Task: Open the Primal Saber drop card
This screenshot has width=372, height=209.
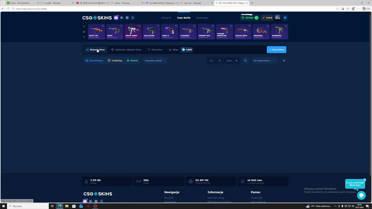Action: 133,32
